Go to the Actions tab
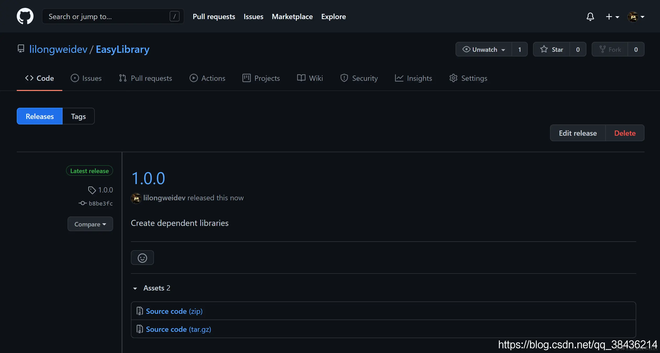 tap(207, 78)
